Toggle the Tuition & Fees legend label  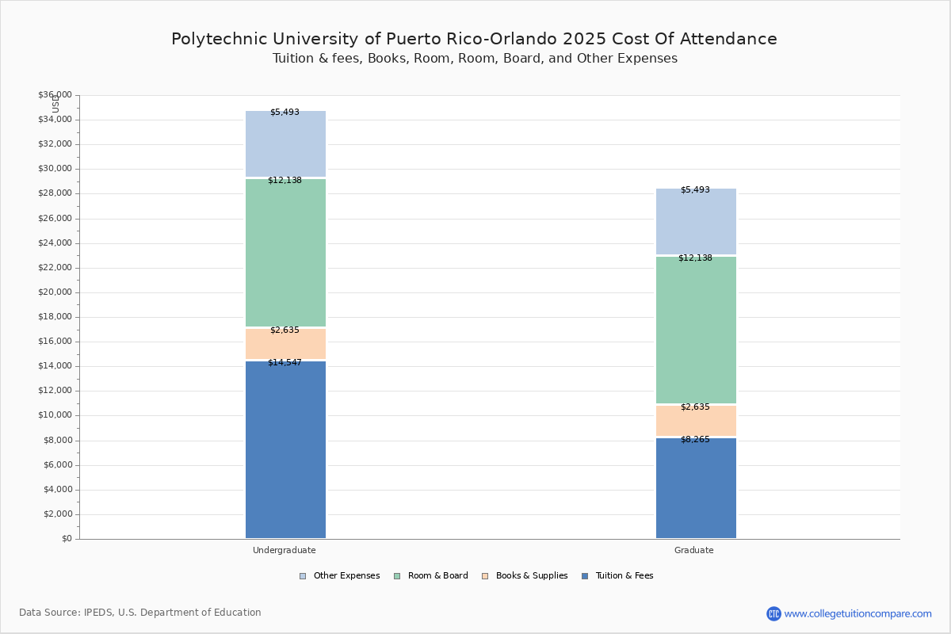coord(624,576)
